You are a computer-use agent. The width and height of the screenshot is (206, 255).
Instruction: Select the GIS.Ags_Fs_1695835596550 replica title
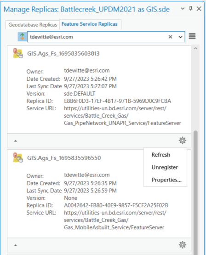pyautogui.click(x=64, y=158)
